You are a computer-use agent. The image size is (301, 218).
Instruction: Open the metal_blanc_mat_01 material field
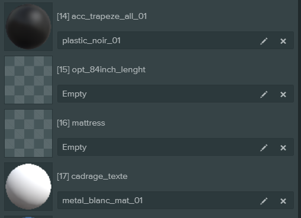[x=176, y=200]
